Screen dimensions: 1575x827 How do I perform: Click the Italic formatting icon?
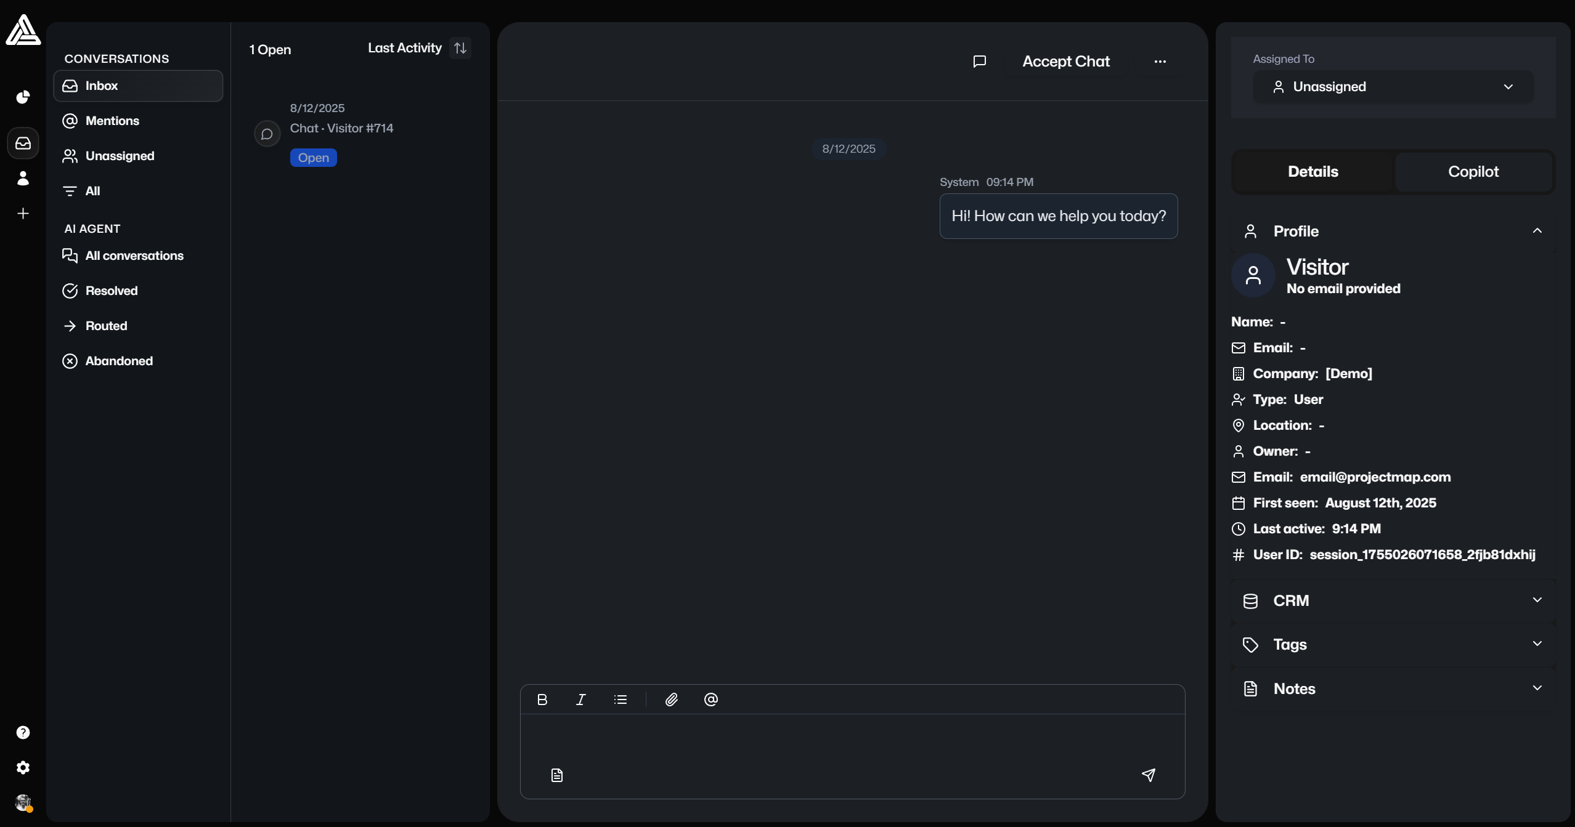click(x=580, y=700)
